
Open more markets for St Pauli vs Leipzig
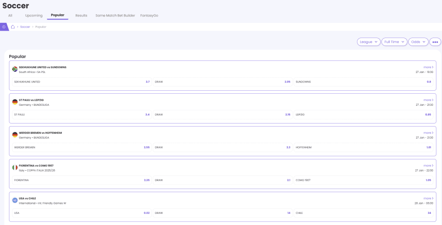pos(428,100)
